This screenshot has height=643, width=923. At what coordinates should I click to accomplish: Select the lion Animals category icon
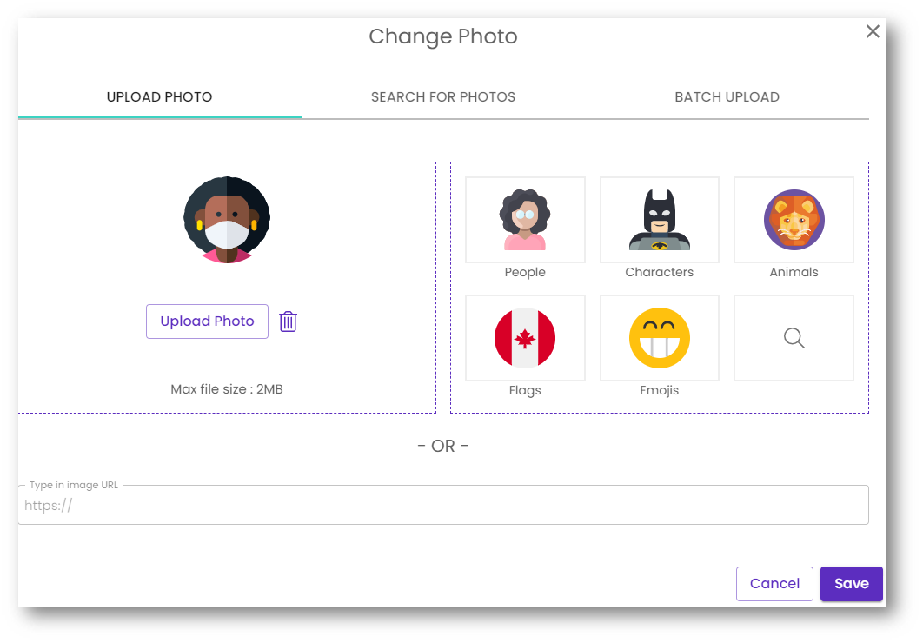pos(794,220)
